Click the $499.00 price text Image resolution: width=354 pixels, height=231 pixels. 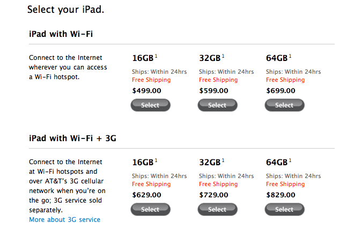(146, 91)
